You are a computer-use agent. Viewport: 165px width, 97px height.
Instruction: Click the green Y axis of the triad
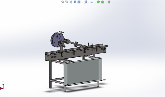tap(3, 86)
